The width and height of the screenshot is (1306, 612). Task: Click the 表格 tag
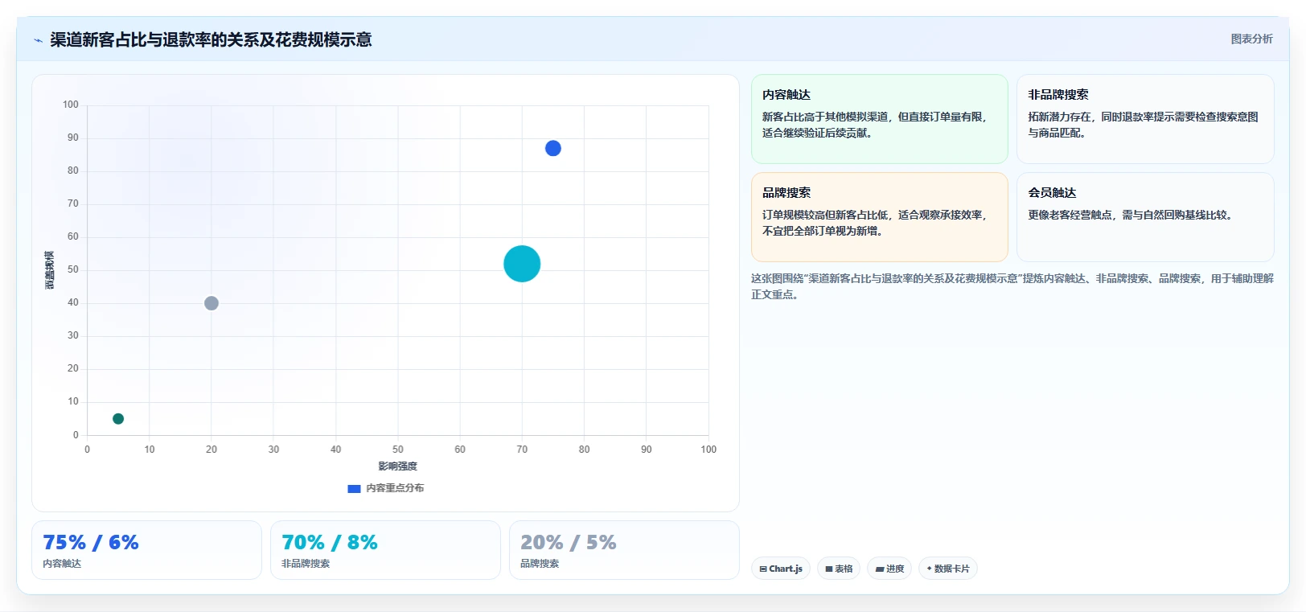[x=839, y=569]
